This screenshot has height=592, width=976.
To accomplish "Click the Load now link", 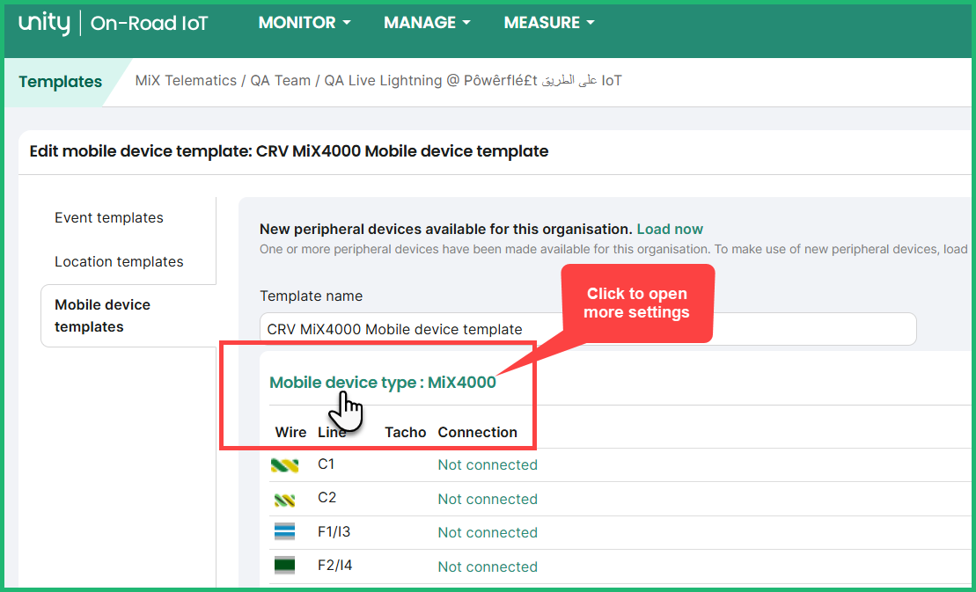I will pos(670,230).
